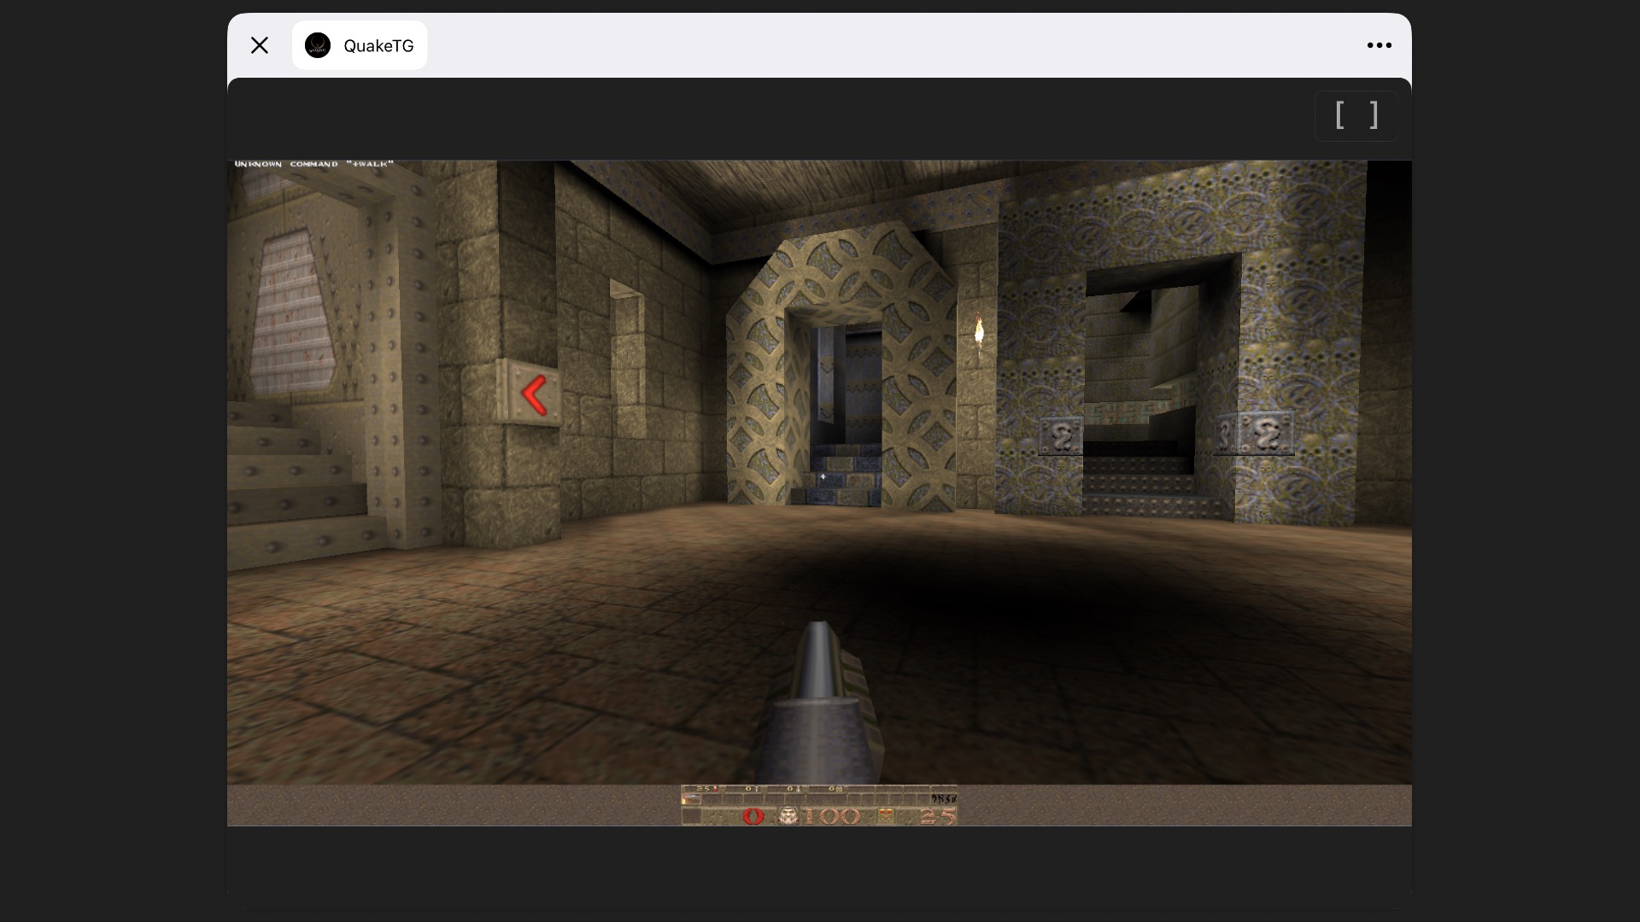Click the red arrow sign on the wall

tap(535, 394)
